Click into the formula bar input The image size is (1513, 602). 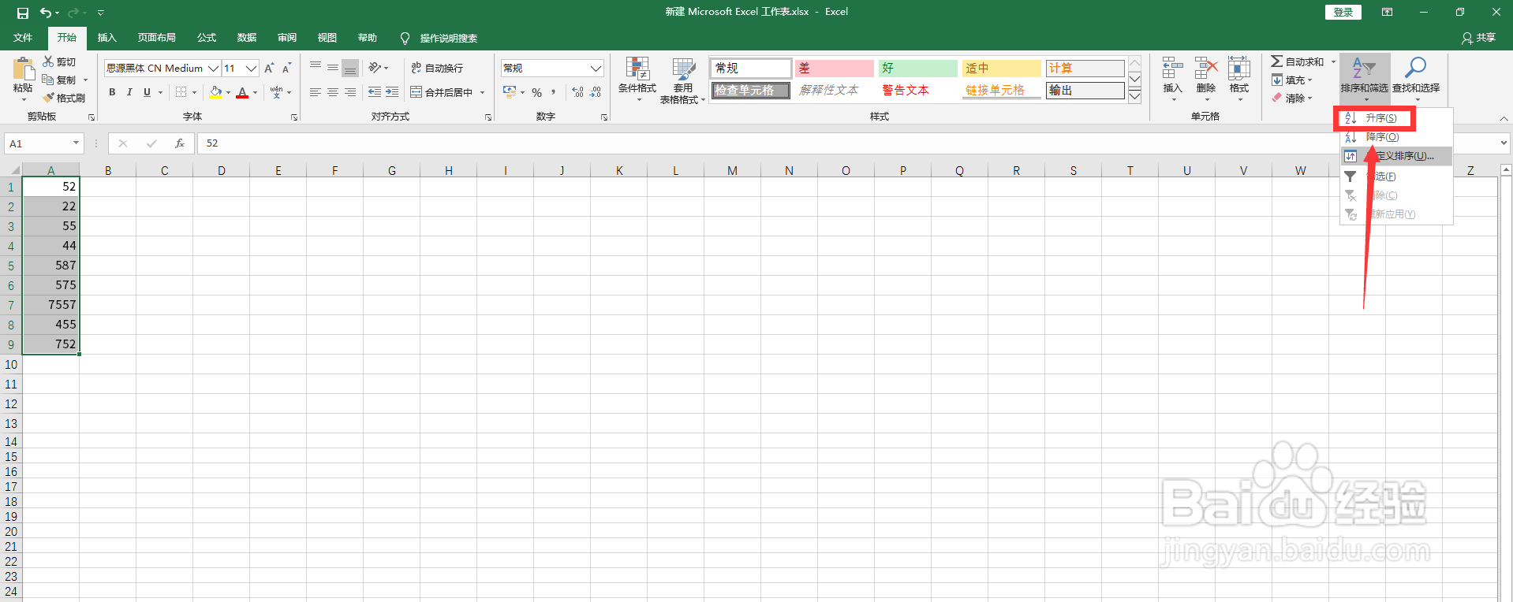point(848,143)
